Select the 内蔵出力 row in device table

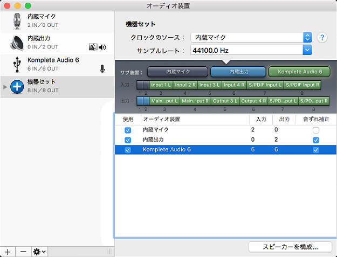click(226, 140)
